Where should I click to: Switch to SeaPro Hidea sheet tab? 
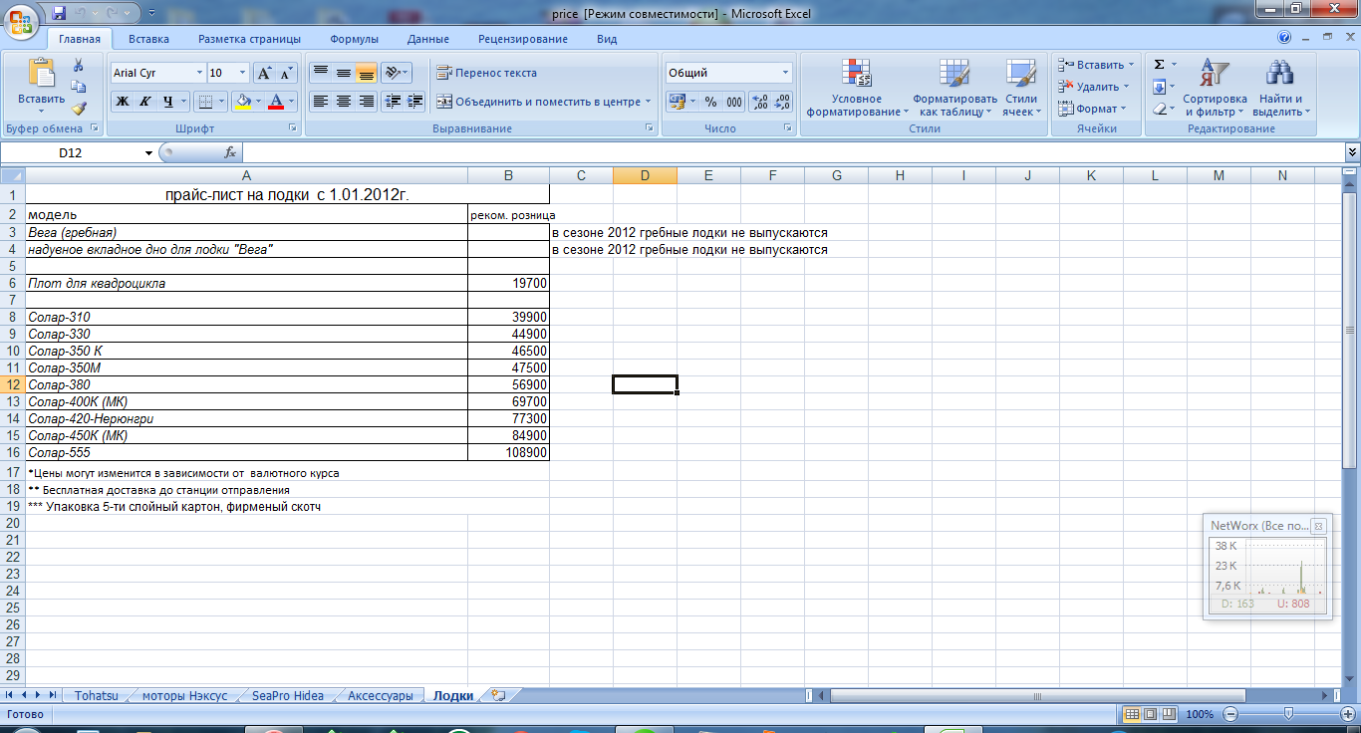coord(288,696)
